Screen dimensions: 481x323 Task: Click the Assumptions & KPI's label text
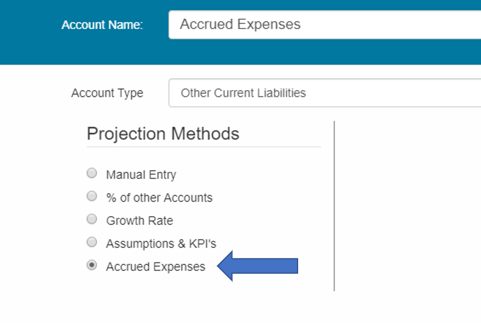(161, 244)
